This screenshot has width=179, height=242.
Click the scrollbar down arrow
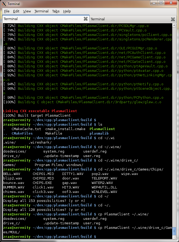click(x=174, y=237)
